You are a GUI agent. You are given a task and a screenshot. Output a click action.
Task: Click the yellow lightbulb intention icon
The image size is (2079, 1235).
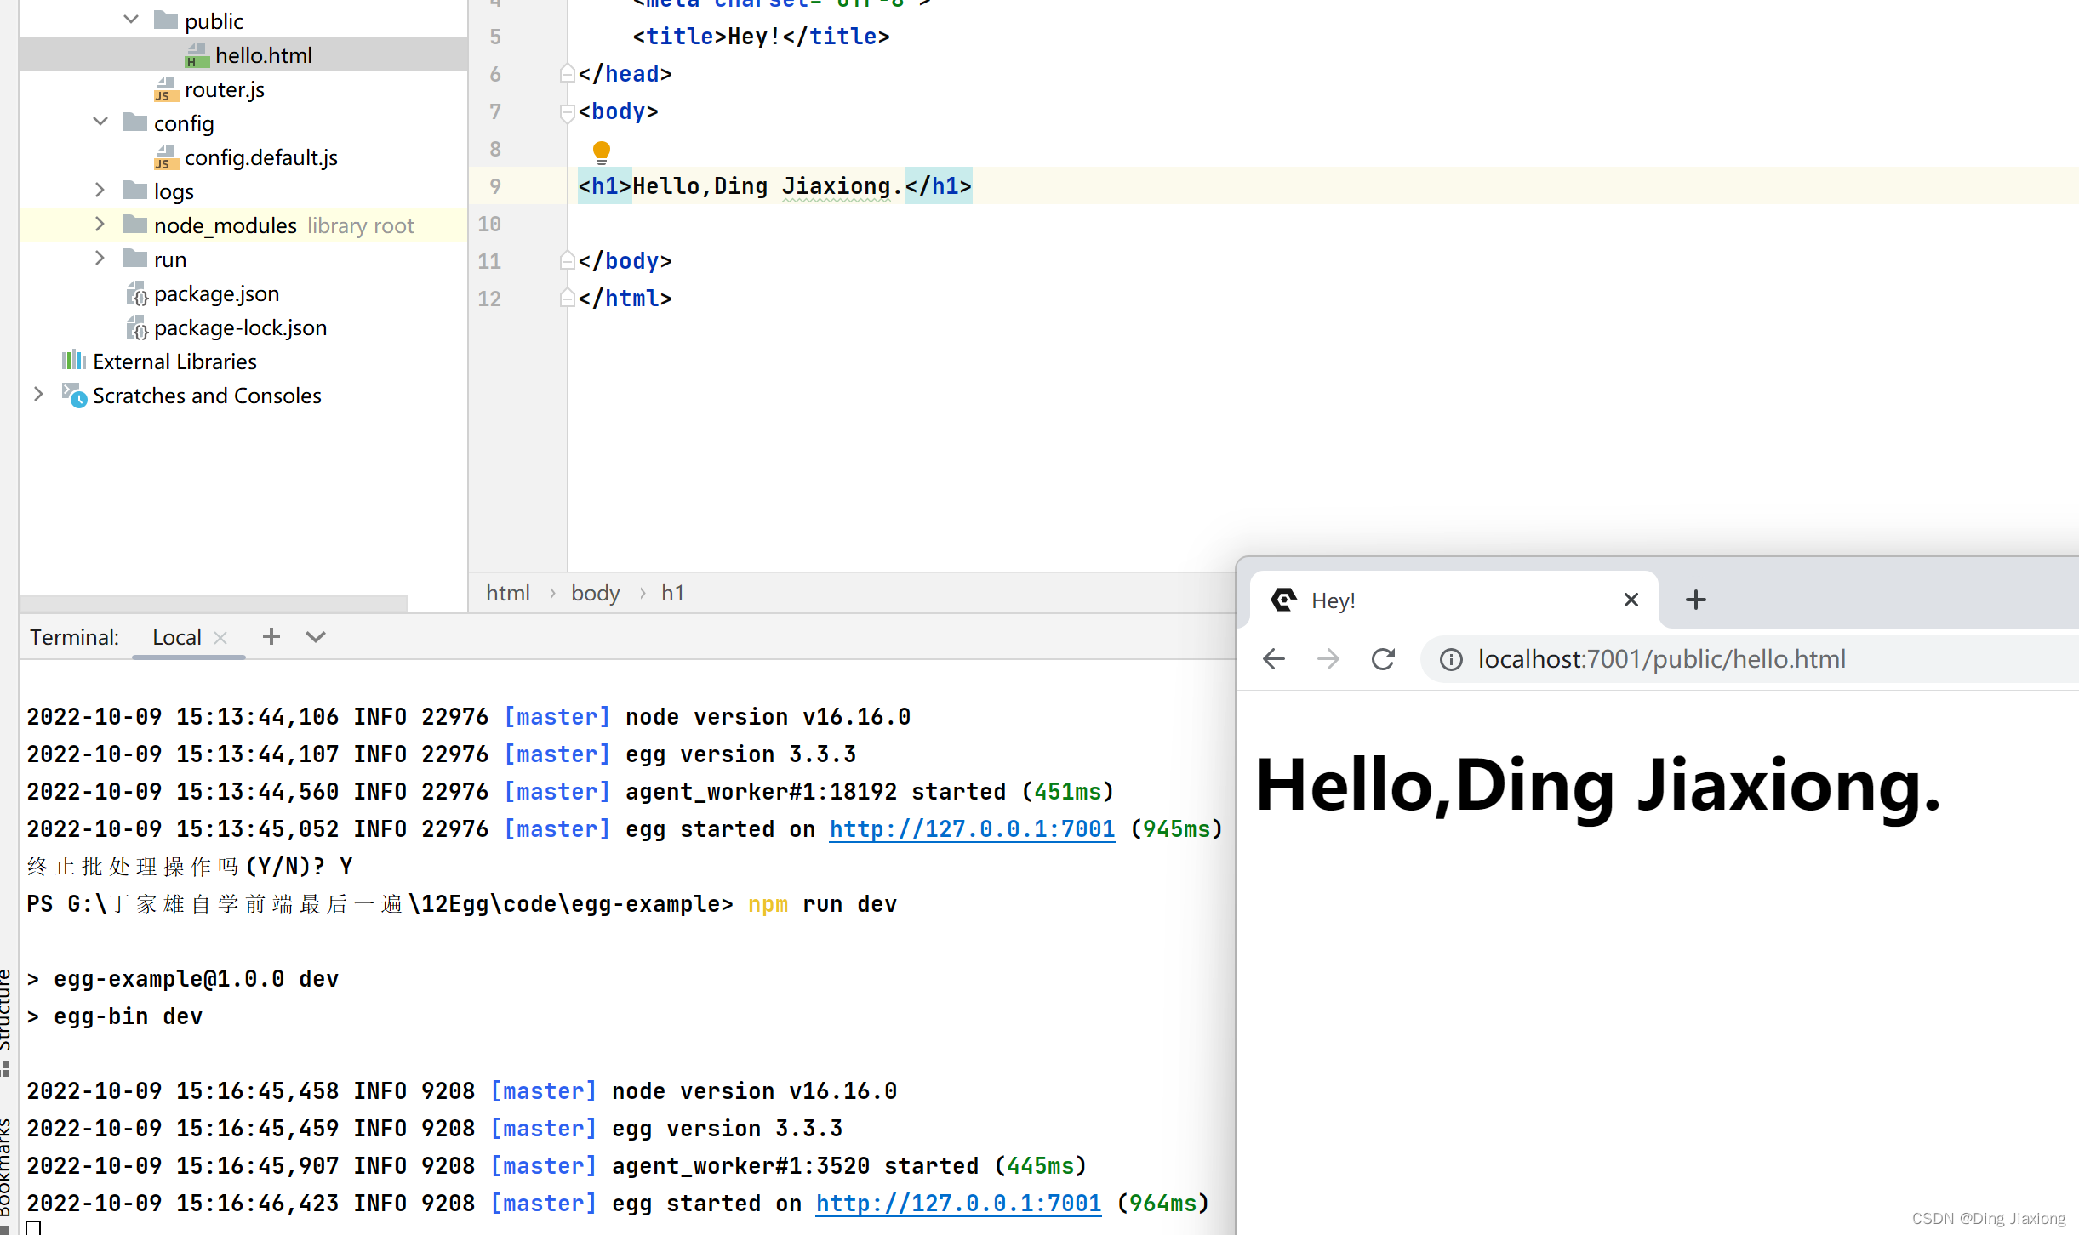[601, 152]
